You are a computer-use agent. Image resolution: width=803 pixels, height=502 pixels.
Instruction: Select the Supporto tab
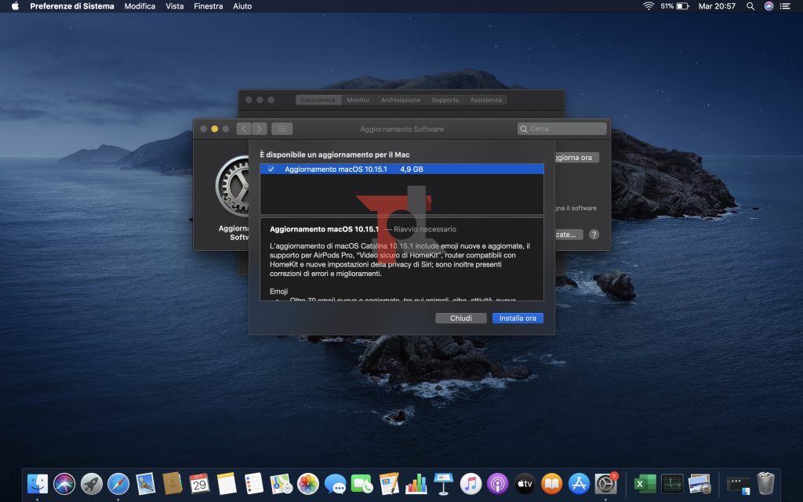pyautogui.click(x=445, y=100)
